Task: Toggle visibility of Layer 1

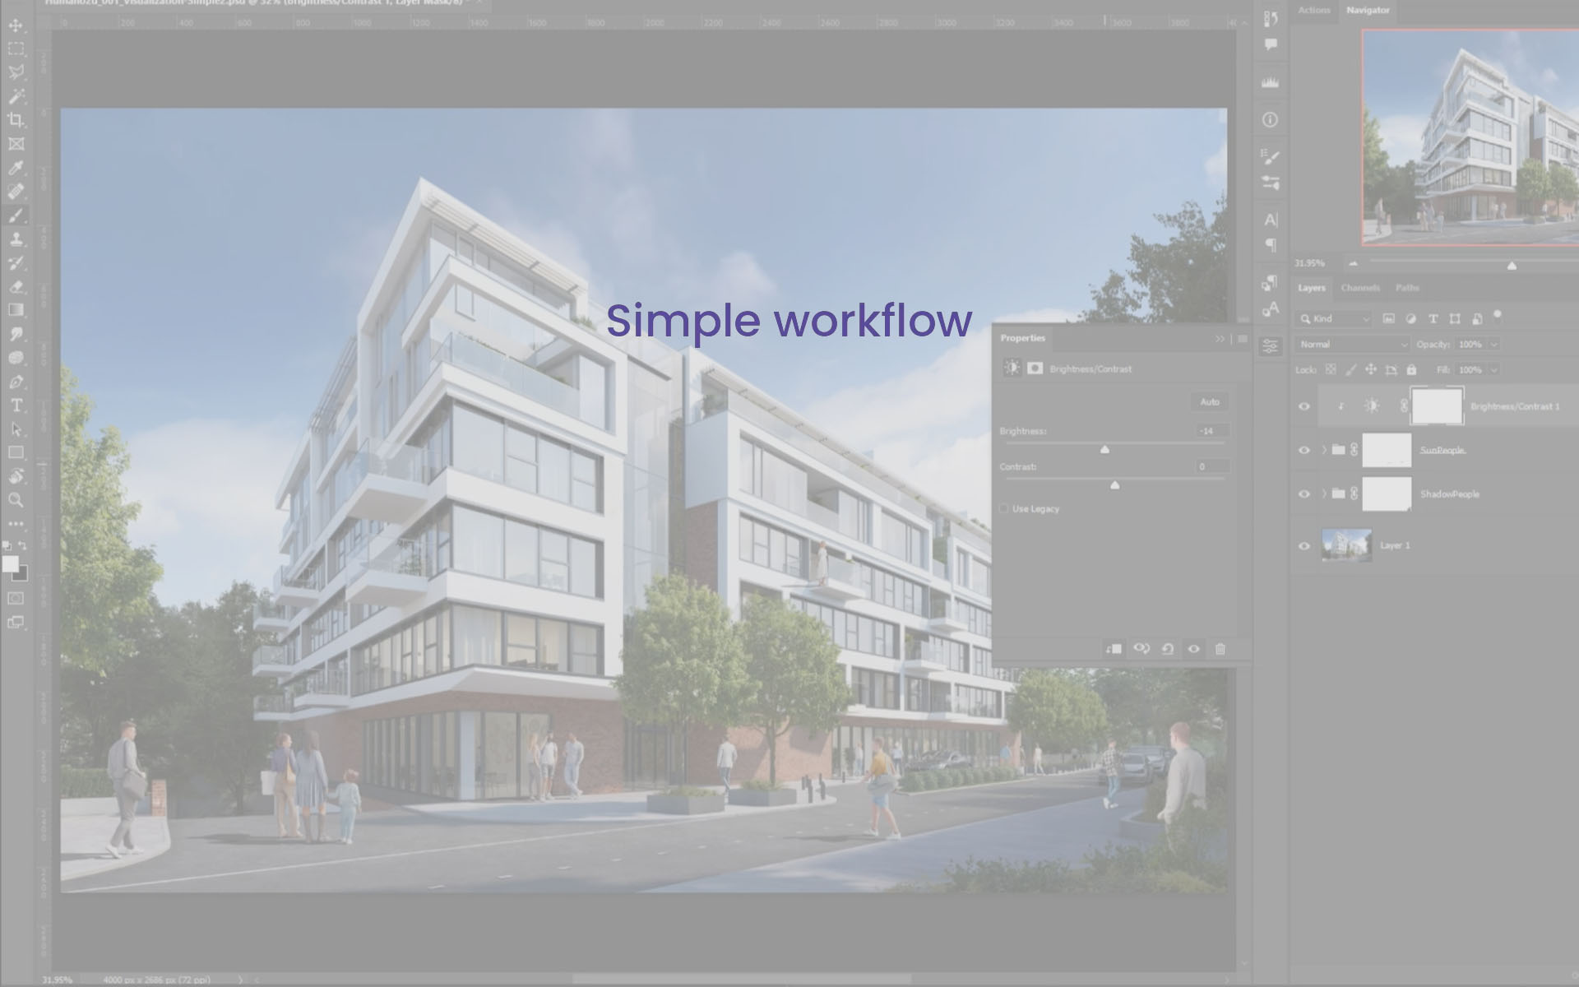Action: click(1303, 545)
